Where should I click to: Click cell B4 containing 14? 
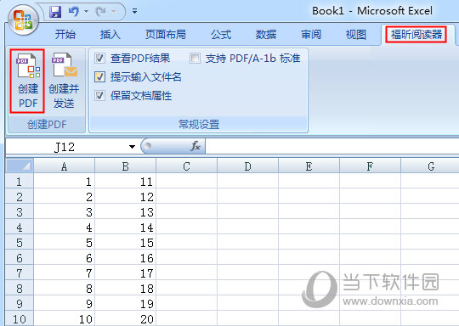pos(125,228)
